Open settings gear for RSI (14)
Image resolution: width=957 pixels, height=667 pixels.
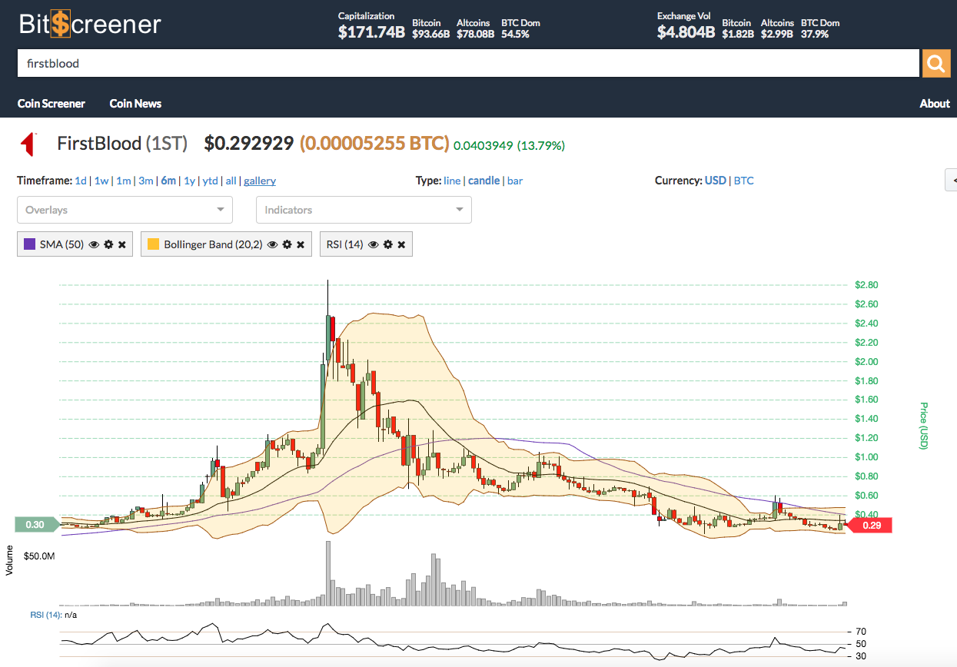[x=388, y=244]
